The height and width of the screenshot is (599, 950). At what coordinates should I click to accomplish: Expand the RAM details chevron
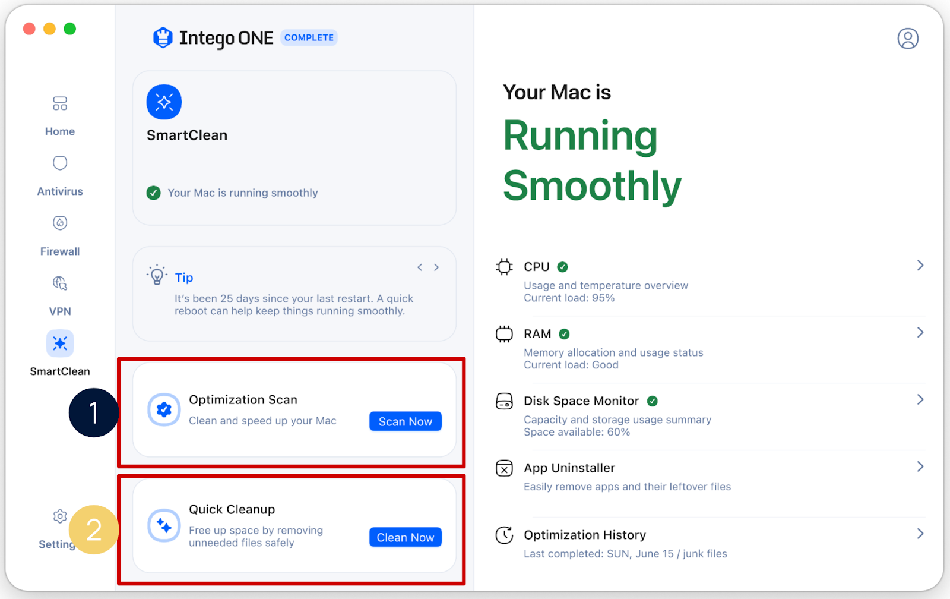920,333
